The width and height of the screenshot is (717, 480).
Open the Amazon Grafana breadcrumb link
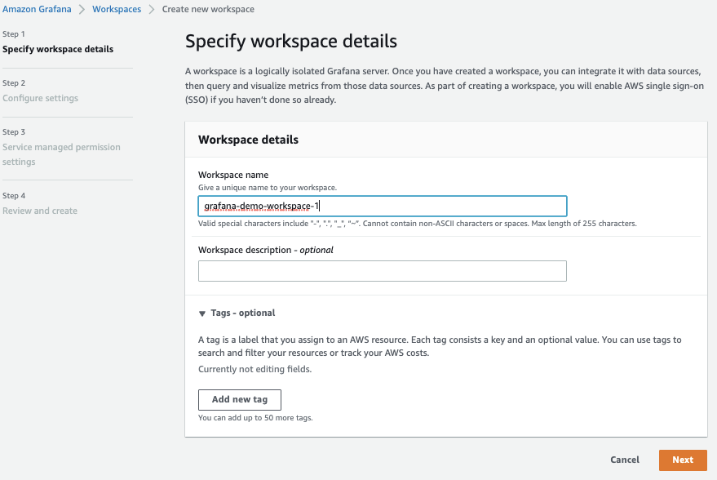click(37, 9)
